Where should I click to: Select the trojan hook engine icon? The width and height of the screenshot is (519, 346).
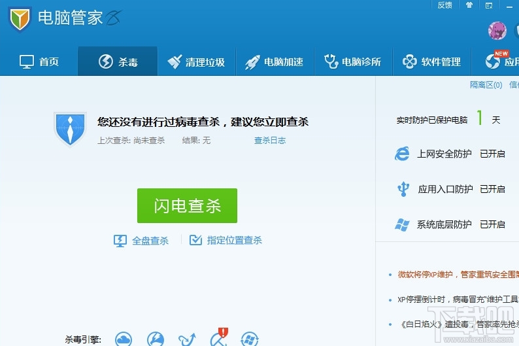187,339
